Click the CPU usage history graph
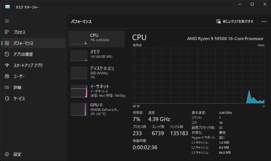This screenshot has width=271, height=161. click(x=198, y=75)
